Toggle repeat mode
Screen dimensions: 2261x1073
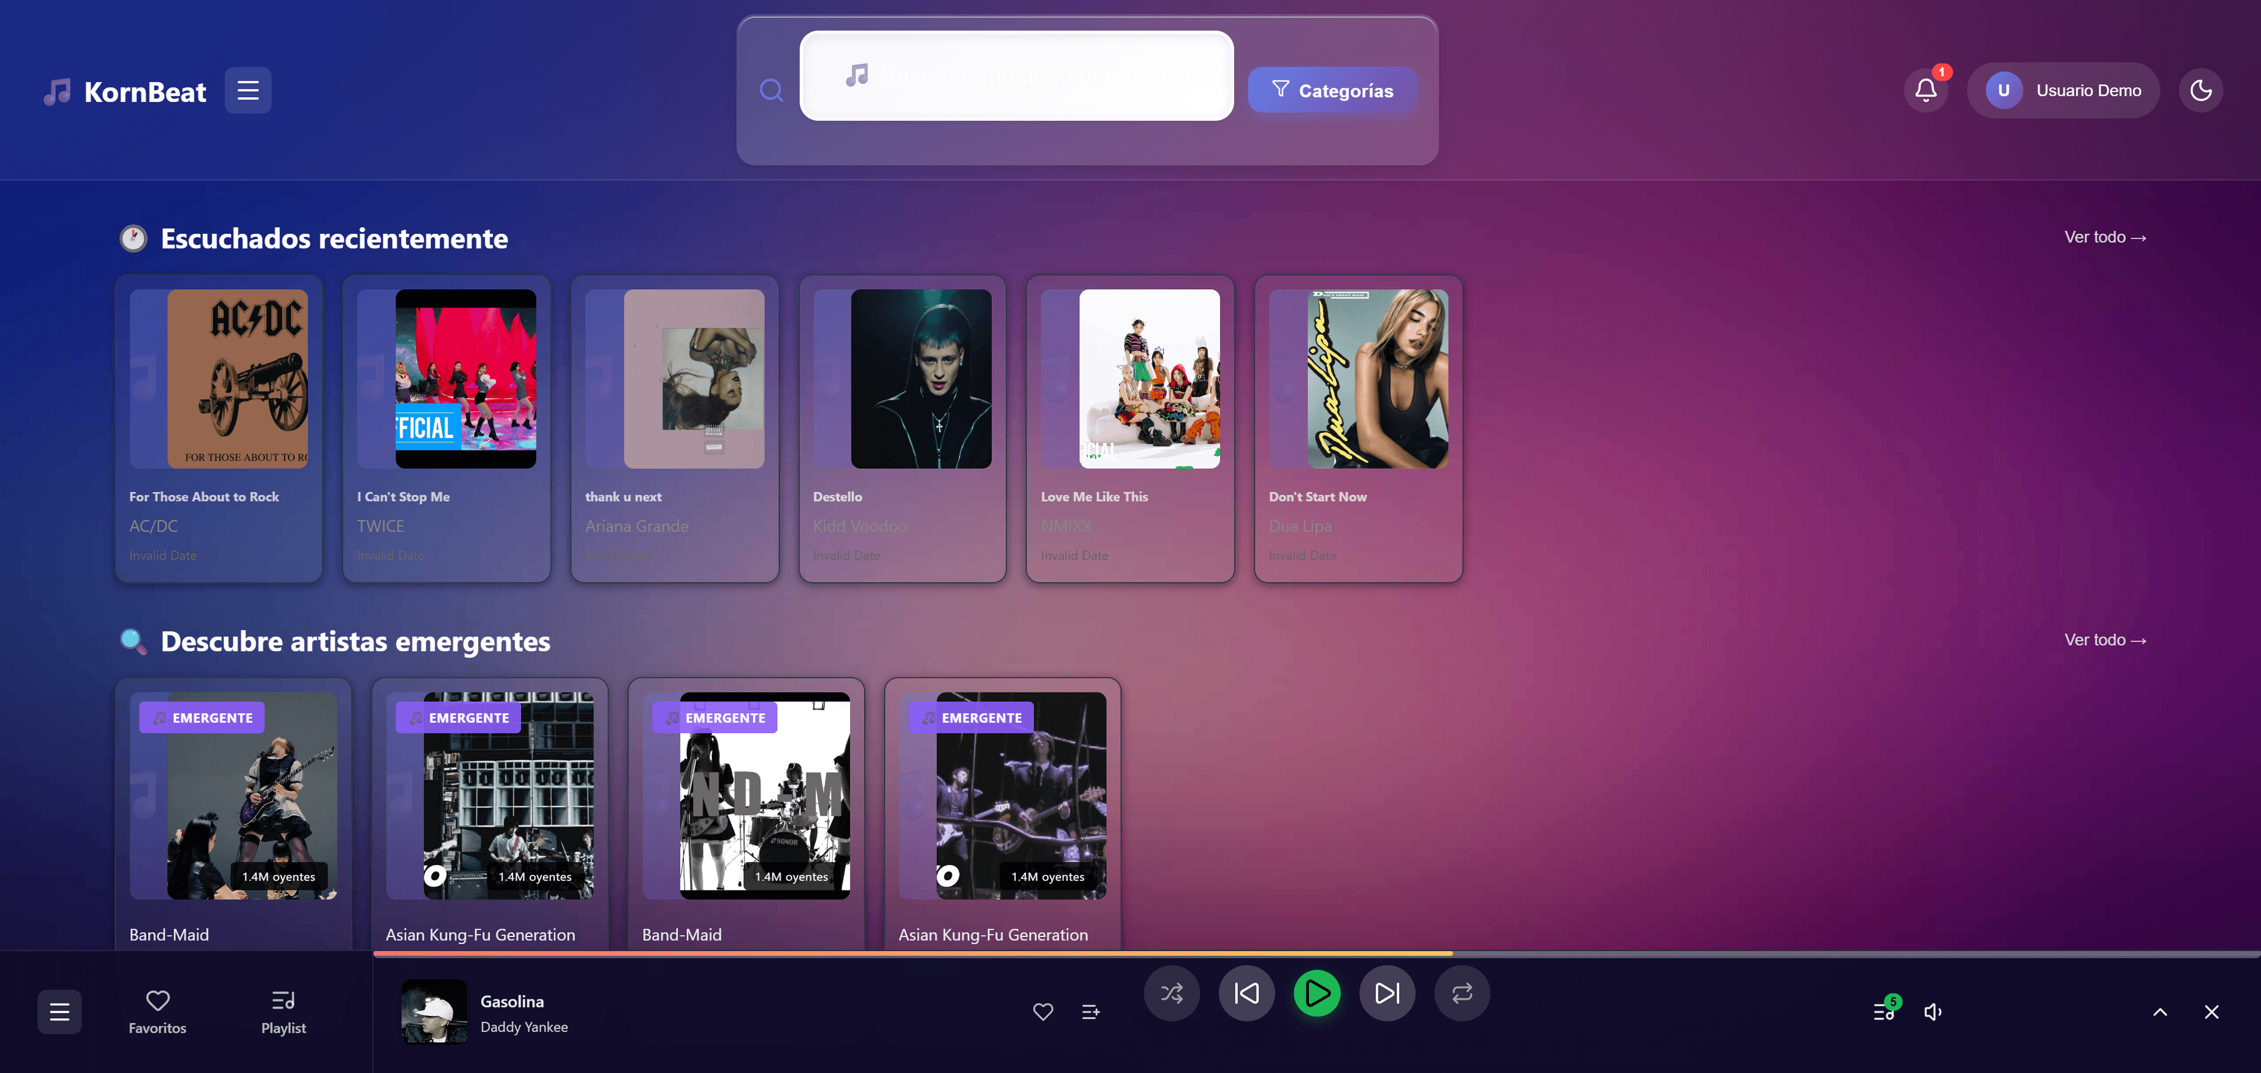pyautogui.click(x=1461, y=993)
